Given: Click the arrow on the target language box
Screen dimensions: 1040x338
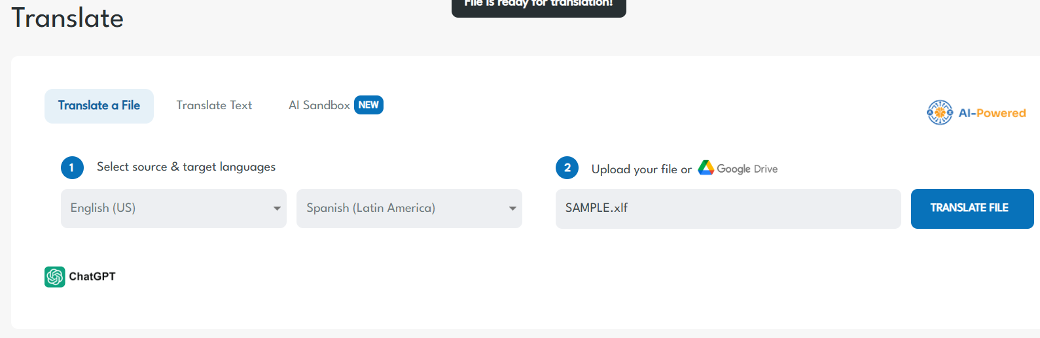Looking at the screenshot, I should click(512, 209).
